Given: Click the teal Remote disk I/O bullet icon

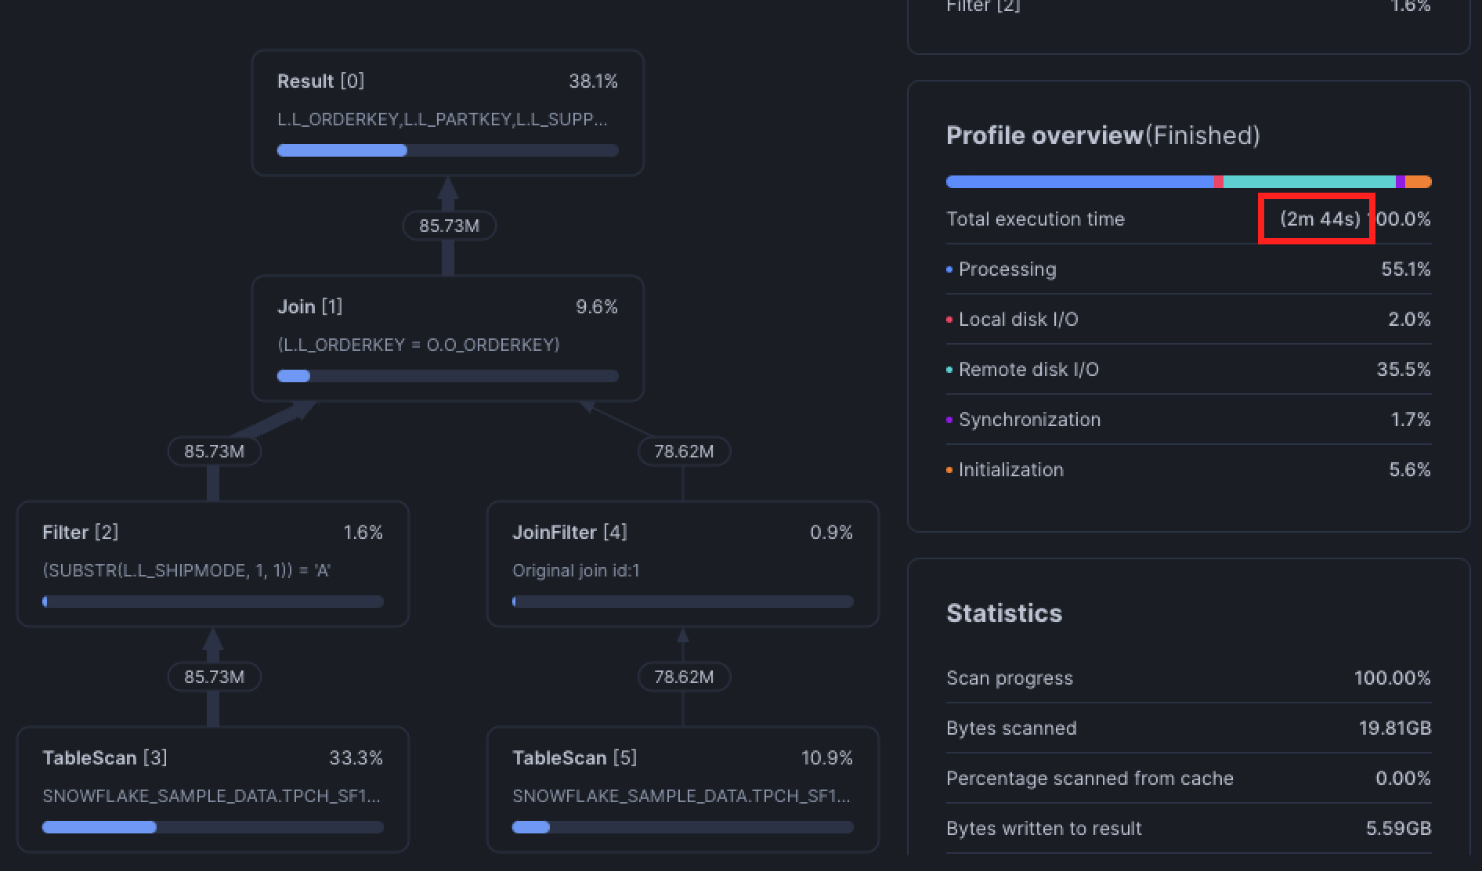Looking at the screenshot, I should (949, 370).
